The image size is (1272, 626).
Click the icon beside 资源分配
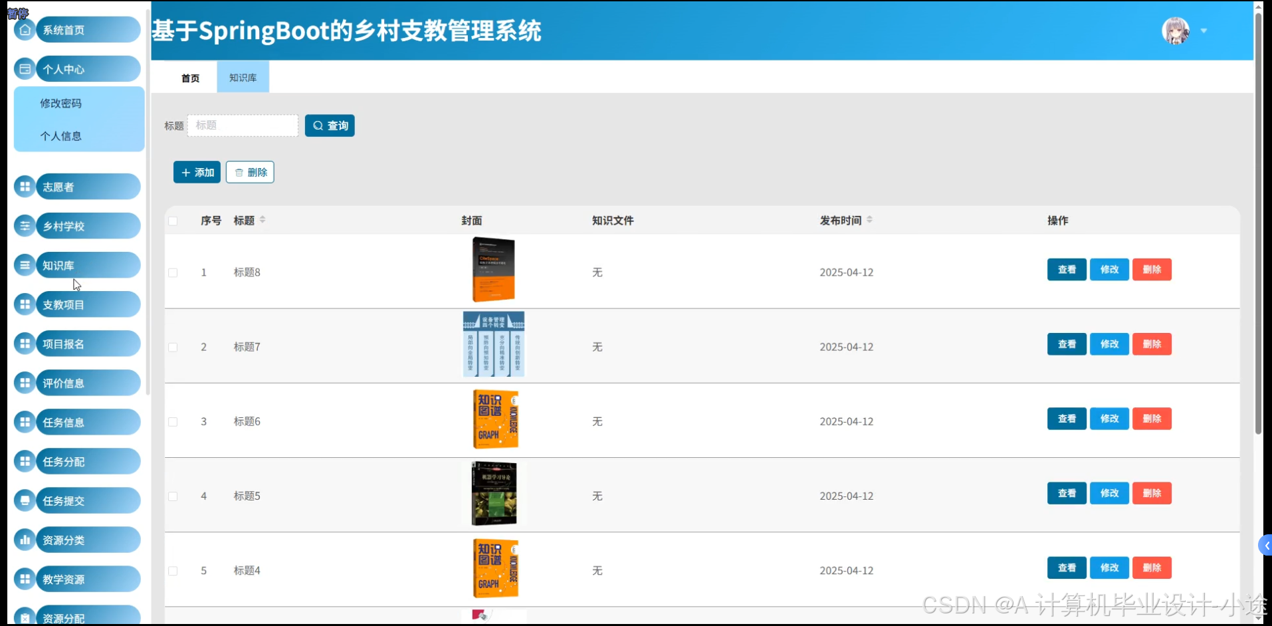25,617
